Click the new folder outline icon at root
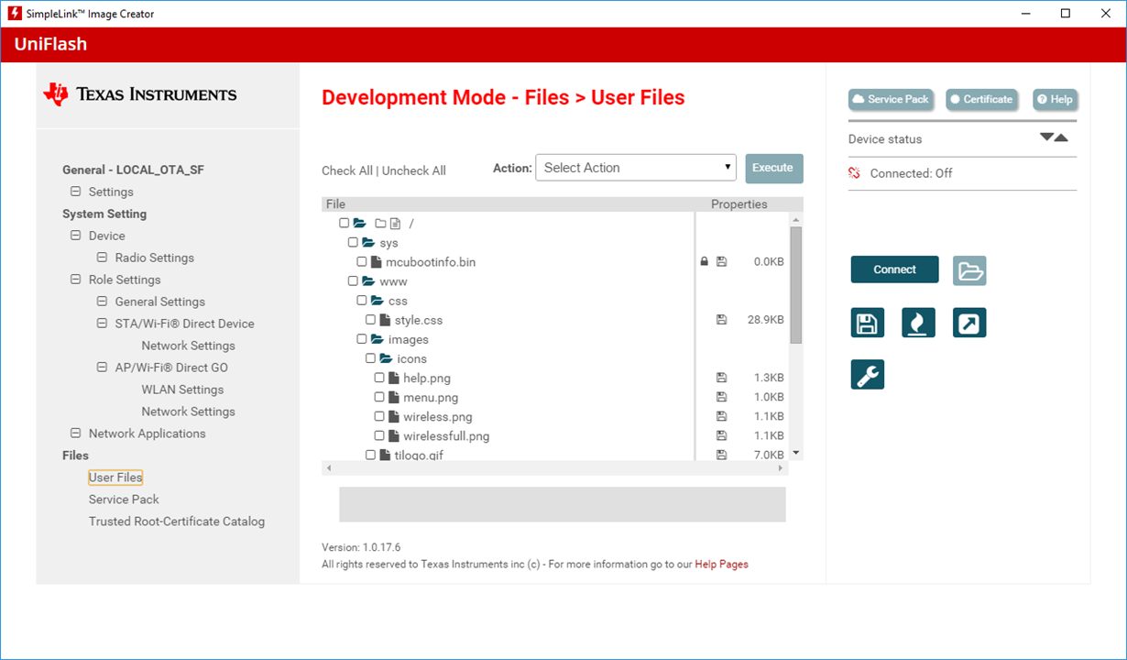Image resolution: width=1127 pixels, height=660 pixels. [380, 224]
